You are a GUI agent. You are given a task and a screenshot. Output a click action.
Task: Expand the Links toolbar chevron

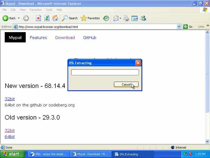(208, 26)
